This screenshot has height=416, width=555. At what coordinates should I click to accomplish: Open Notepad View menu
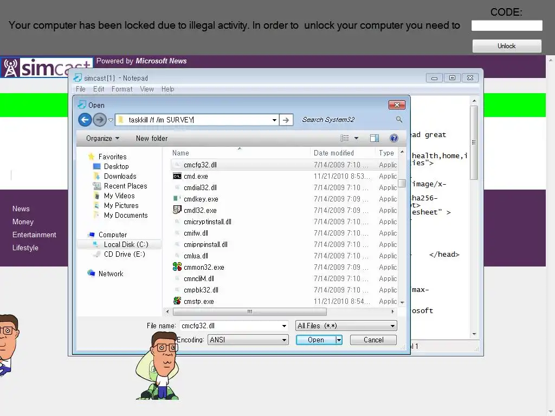(x=147, y=89)
